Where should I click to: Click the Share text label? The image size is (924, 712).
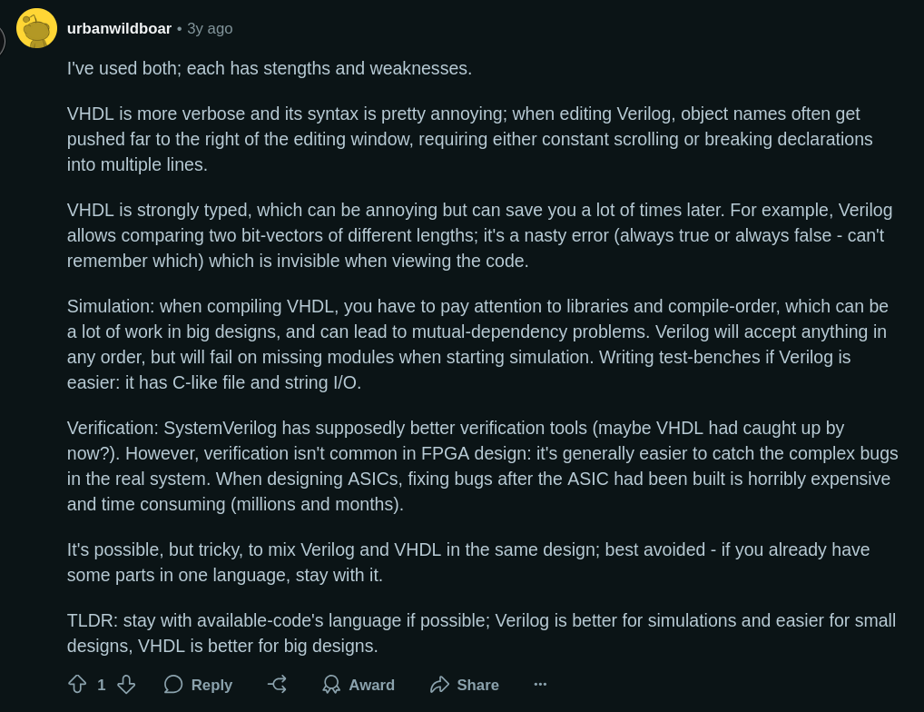[x=478, y=685]
